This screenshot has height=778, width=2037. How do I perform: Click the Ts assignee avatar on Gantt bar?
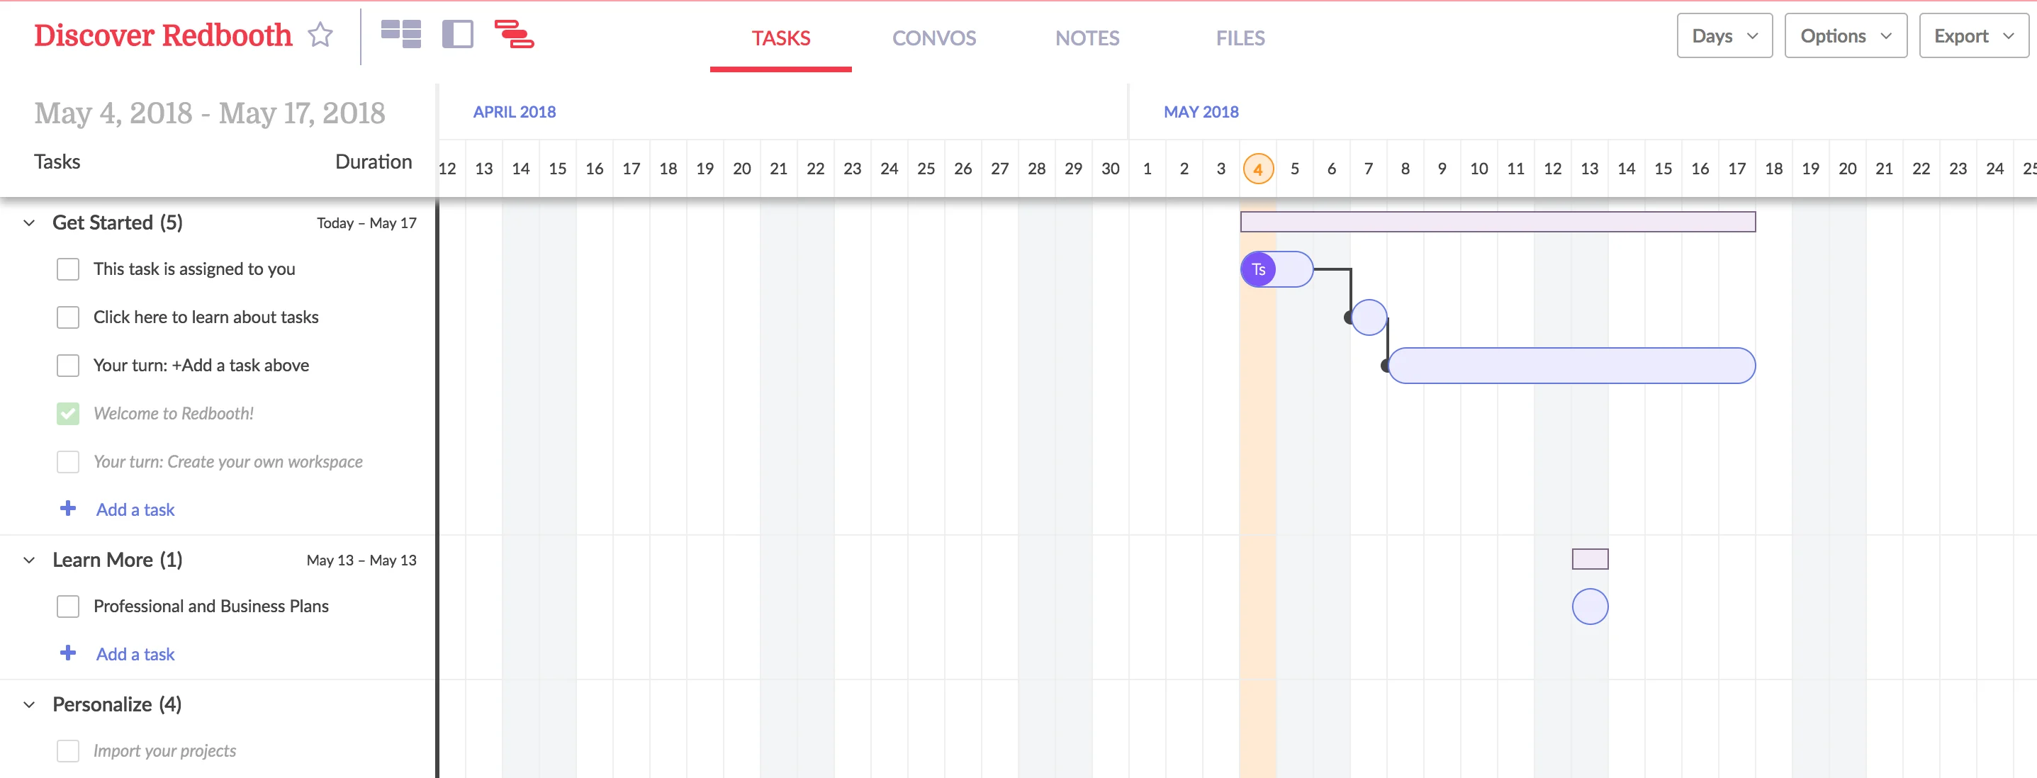(1258, 270)
